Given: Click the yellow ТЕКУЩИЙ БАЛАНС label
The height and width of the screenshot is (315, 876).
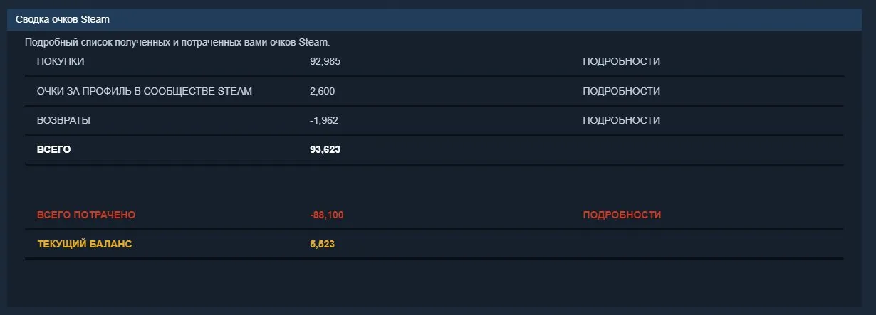Looking at the screenshot, I should pos(85,244).
